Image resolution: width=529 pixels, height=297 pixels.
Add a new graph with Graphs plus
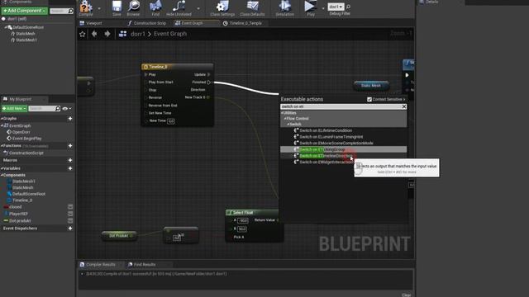pyautogui.click(x=70, y=119)
